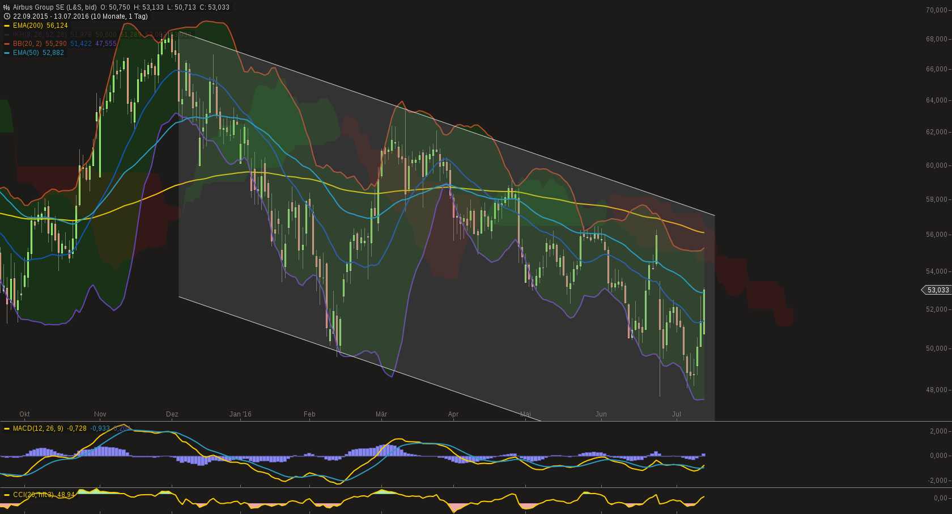Click the blue EMA(50) legend marker
The image size is (952, 514).
(7, 52)
